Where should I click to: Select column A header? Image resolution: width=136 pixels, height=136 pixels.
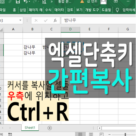tap(13, 29)
